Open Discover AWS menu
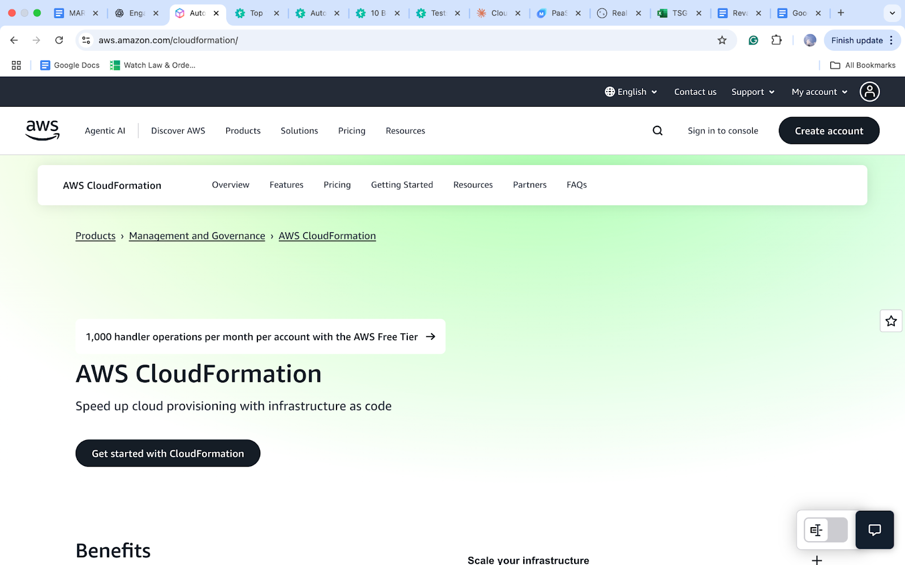905x565 pixels. (x=178, y=131)
